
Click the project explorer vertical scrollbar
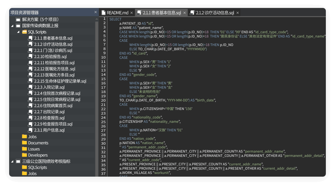coord(97,91)
